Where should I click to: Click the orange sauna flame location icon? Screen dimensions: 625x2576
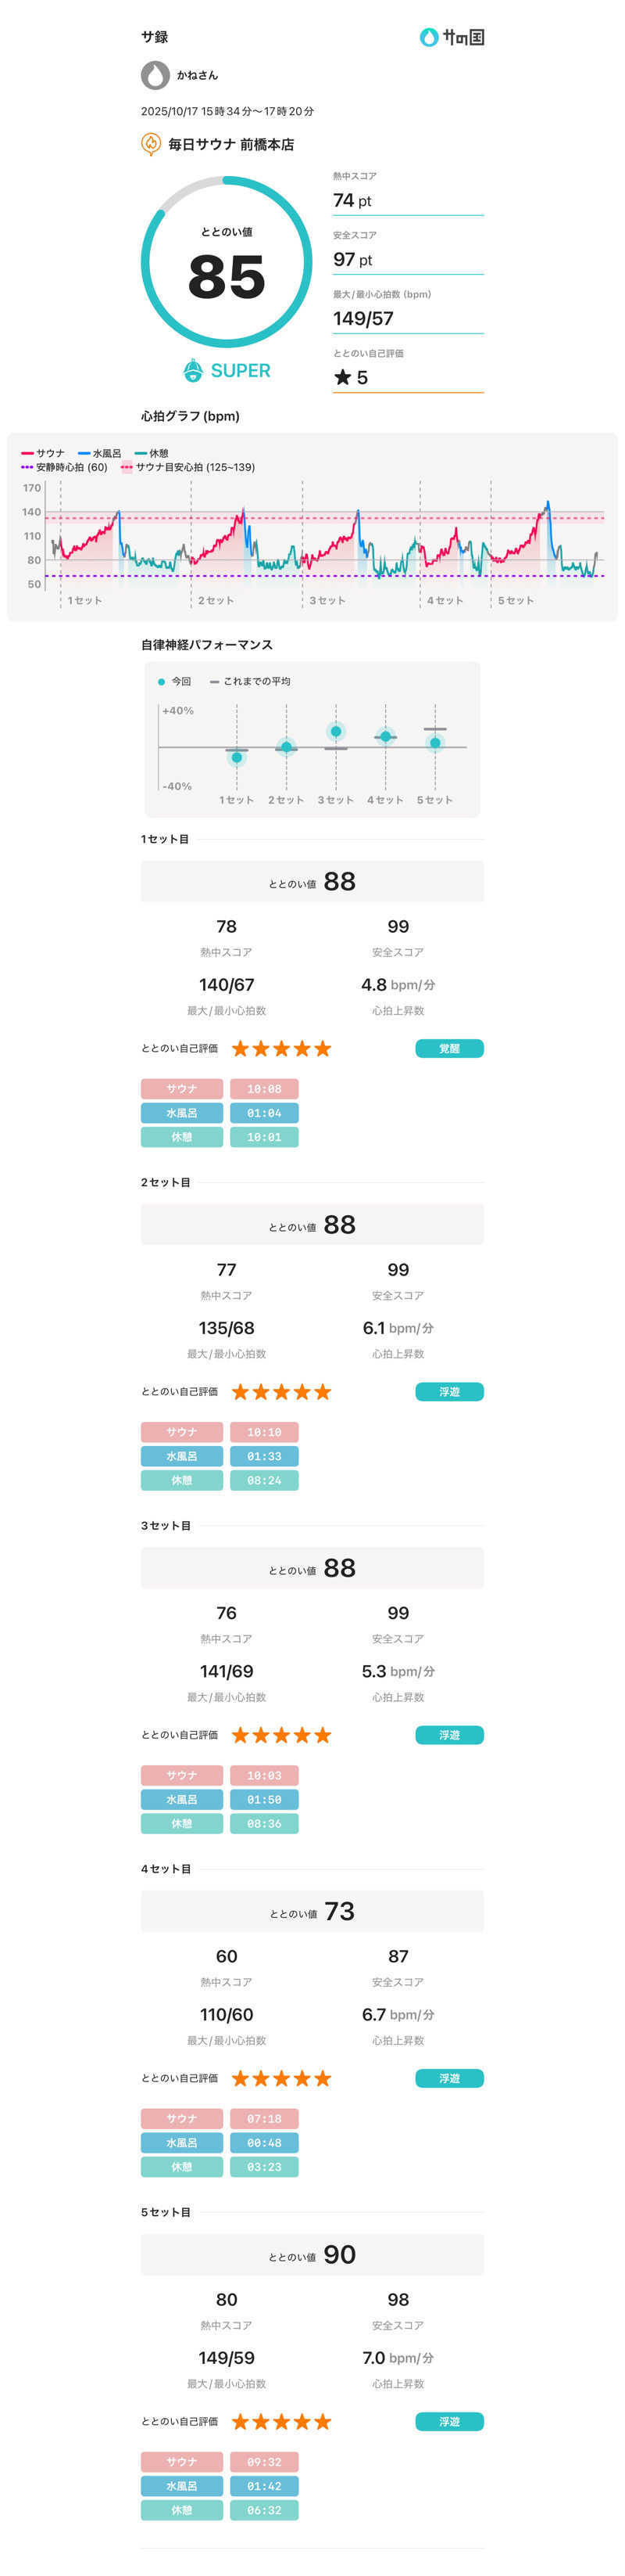click(151, 144)
